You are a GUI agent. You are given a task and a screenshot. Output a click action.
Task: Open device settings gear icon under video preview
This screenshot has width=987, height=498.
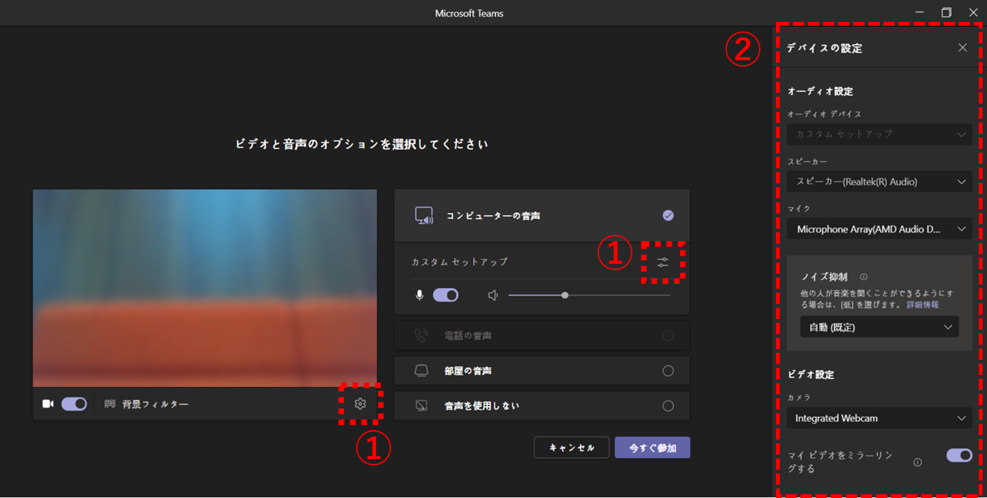point(360,404)
